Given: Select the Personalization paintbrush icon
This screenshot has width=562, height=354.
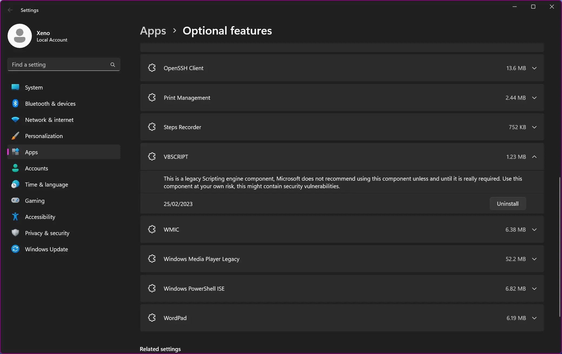Looking at the screenshot, I should point(15,136).
